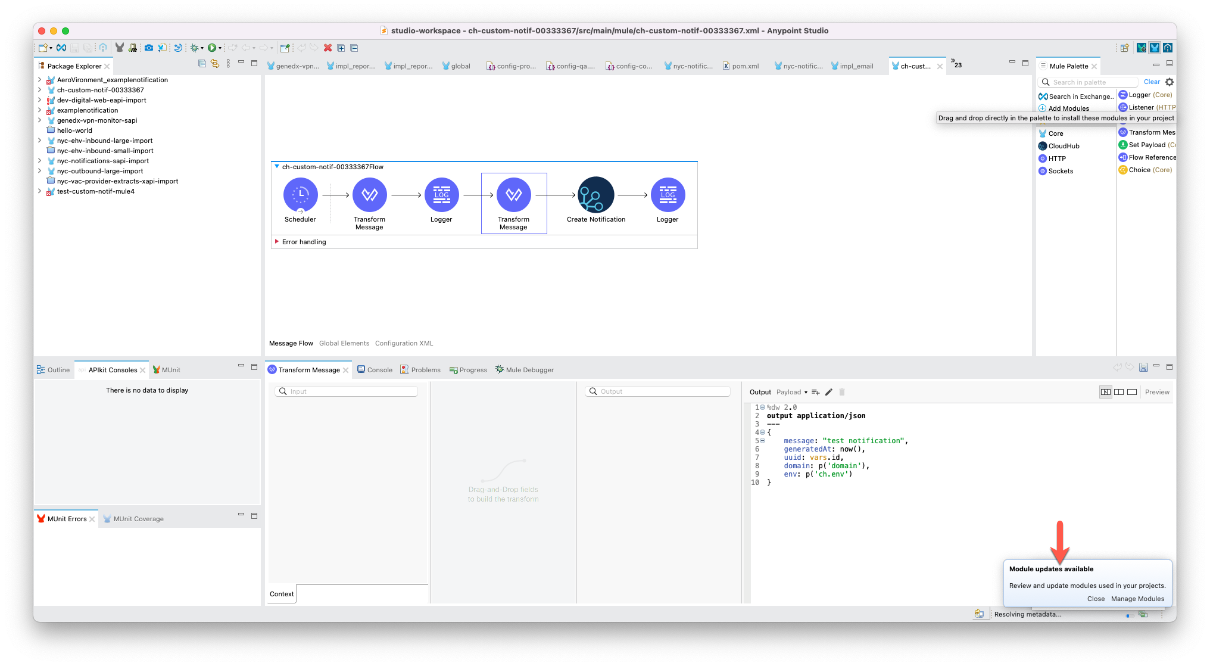Expand the Error handling section

[x=277, y=242]
